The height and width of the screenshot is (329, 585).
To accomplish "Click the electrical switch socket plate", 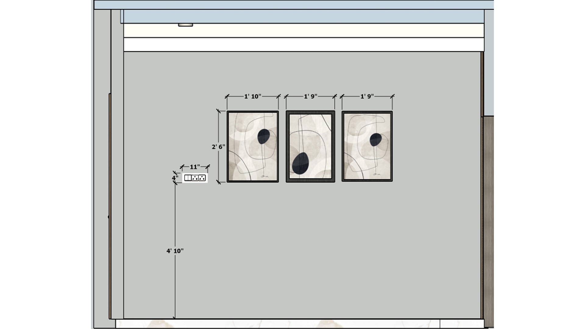I will click(x=195, y=178).
